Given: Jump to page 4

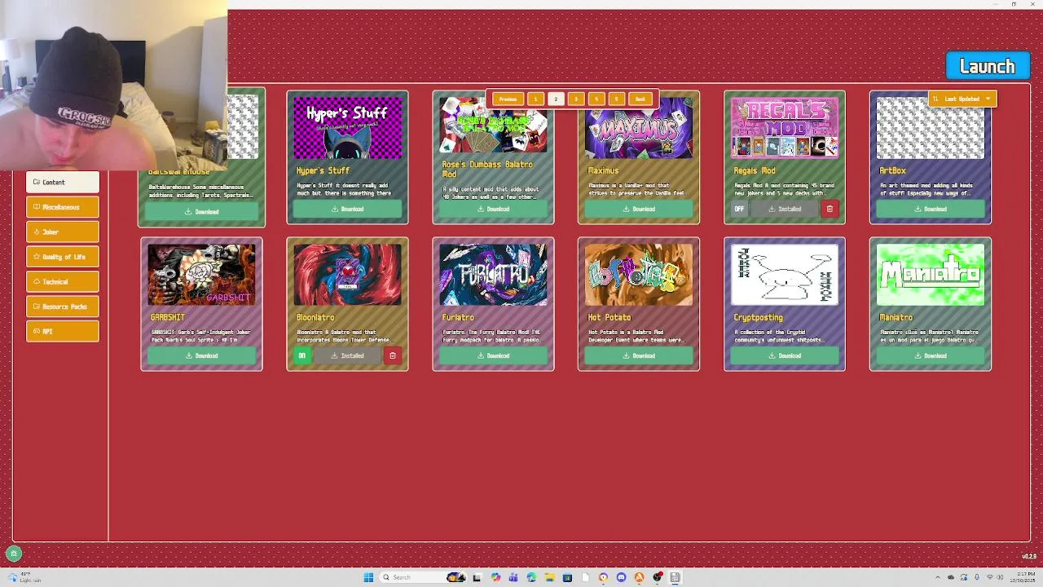Looking at the screenshot, I should pos(596,99).
